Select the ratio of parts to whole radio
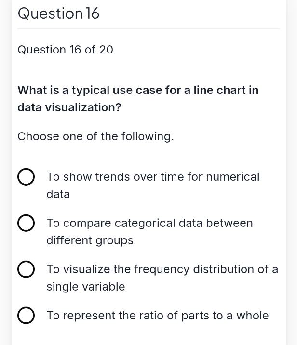This screenshot has height=345, width=297. 26,316
